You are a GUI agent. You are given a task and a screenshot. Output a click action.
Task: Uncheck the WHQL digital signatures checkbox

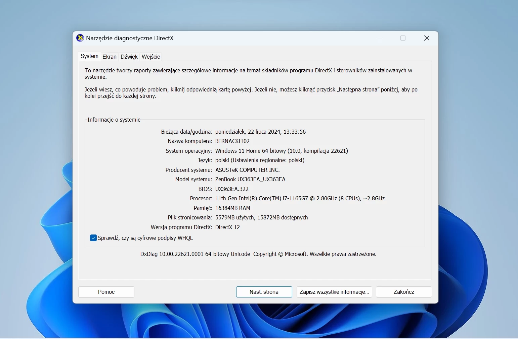coord(93,238)
